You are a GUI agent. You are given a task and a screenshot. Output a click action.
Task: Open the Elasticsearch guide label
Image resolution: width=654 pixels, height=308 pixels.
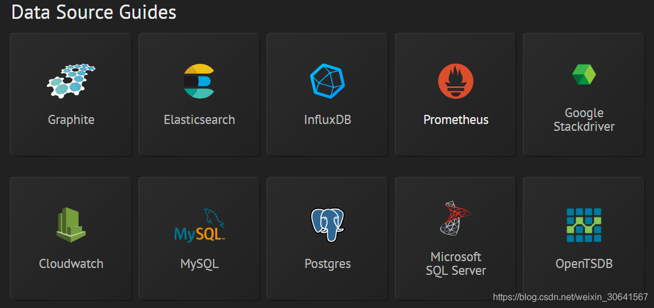tap(199, 120)
